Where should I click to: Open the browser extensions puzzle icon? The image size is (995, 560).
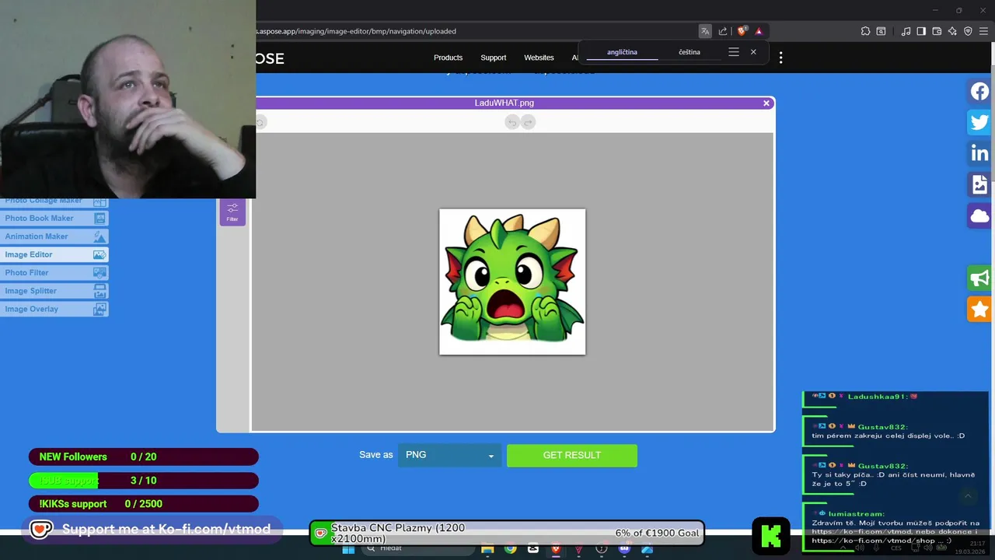pyautogui.click(x=865, y=31)
